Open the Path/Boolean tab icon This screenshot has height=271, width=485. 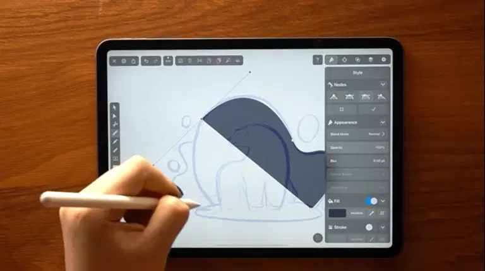click(x=357, y=60)
